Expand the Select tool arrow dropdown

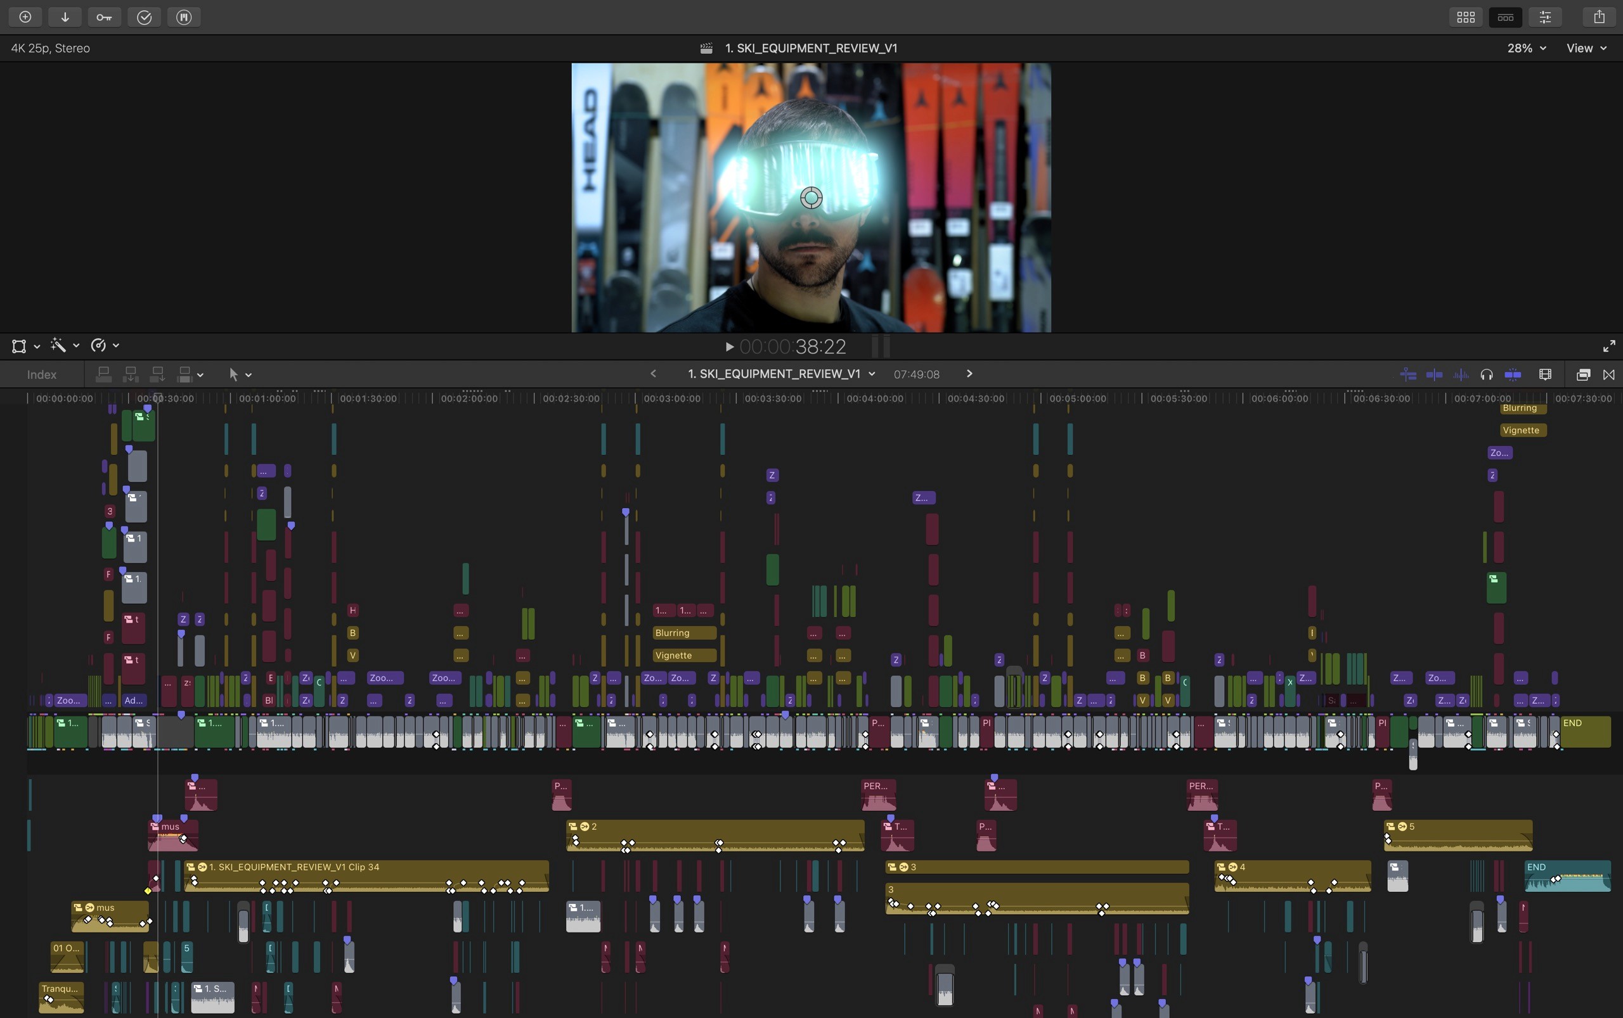(x=240, y=374)
